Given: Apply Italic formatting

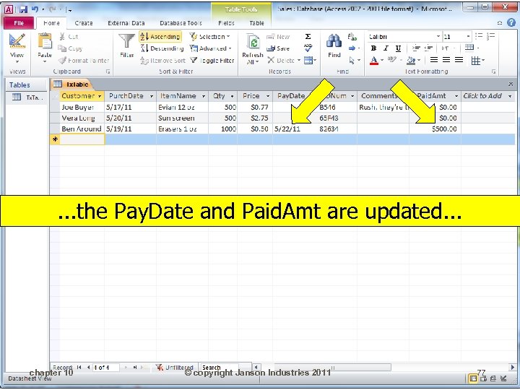Looking at the screenshot, I should pyautogui.click(x=386, y=48).
